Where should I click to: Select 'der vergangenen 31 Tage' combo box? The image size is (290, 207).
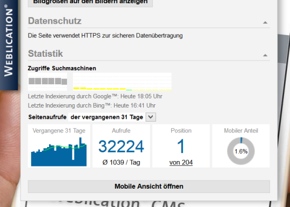point(112,117)
